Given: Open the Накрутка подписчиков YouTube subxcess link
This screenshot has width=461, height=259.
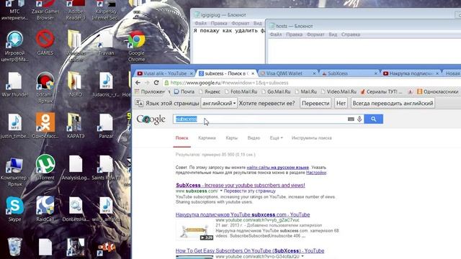Looking at the screenshot, I should (243, 214).
